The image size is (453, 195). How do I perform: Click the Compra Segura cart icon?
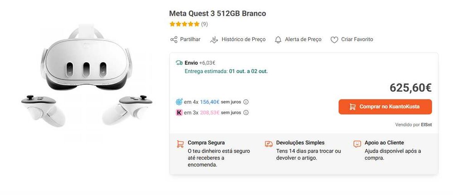pyautogui.click(x=180, y=144)
